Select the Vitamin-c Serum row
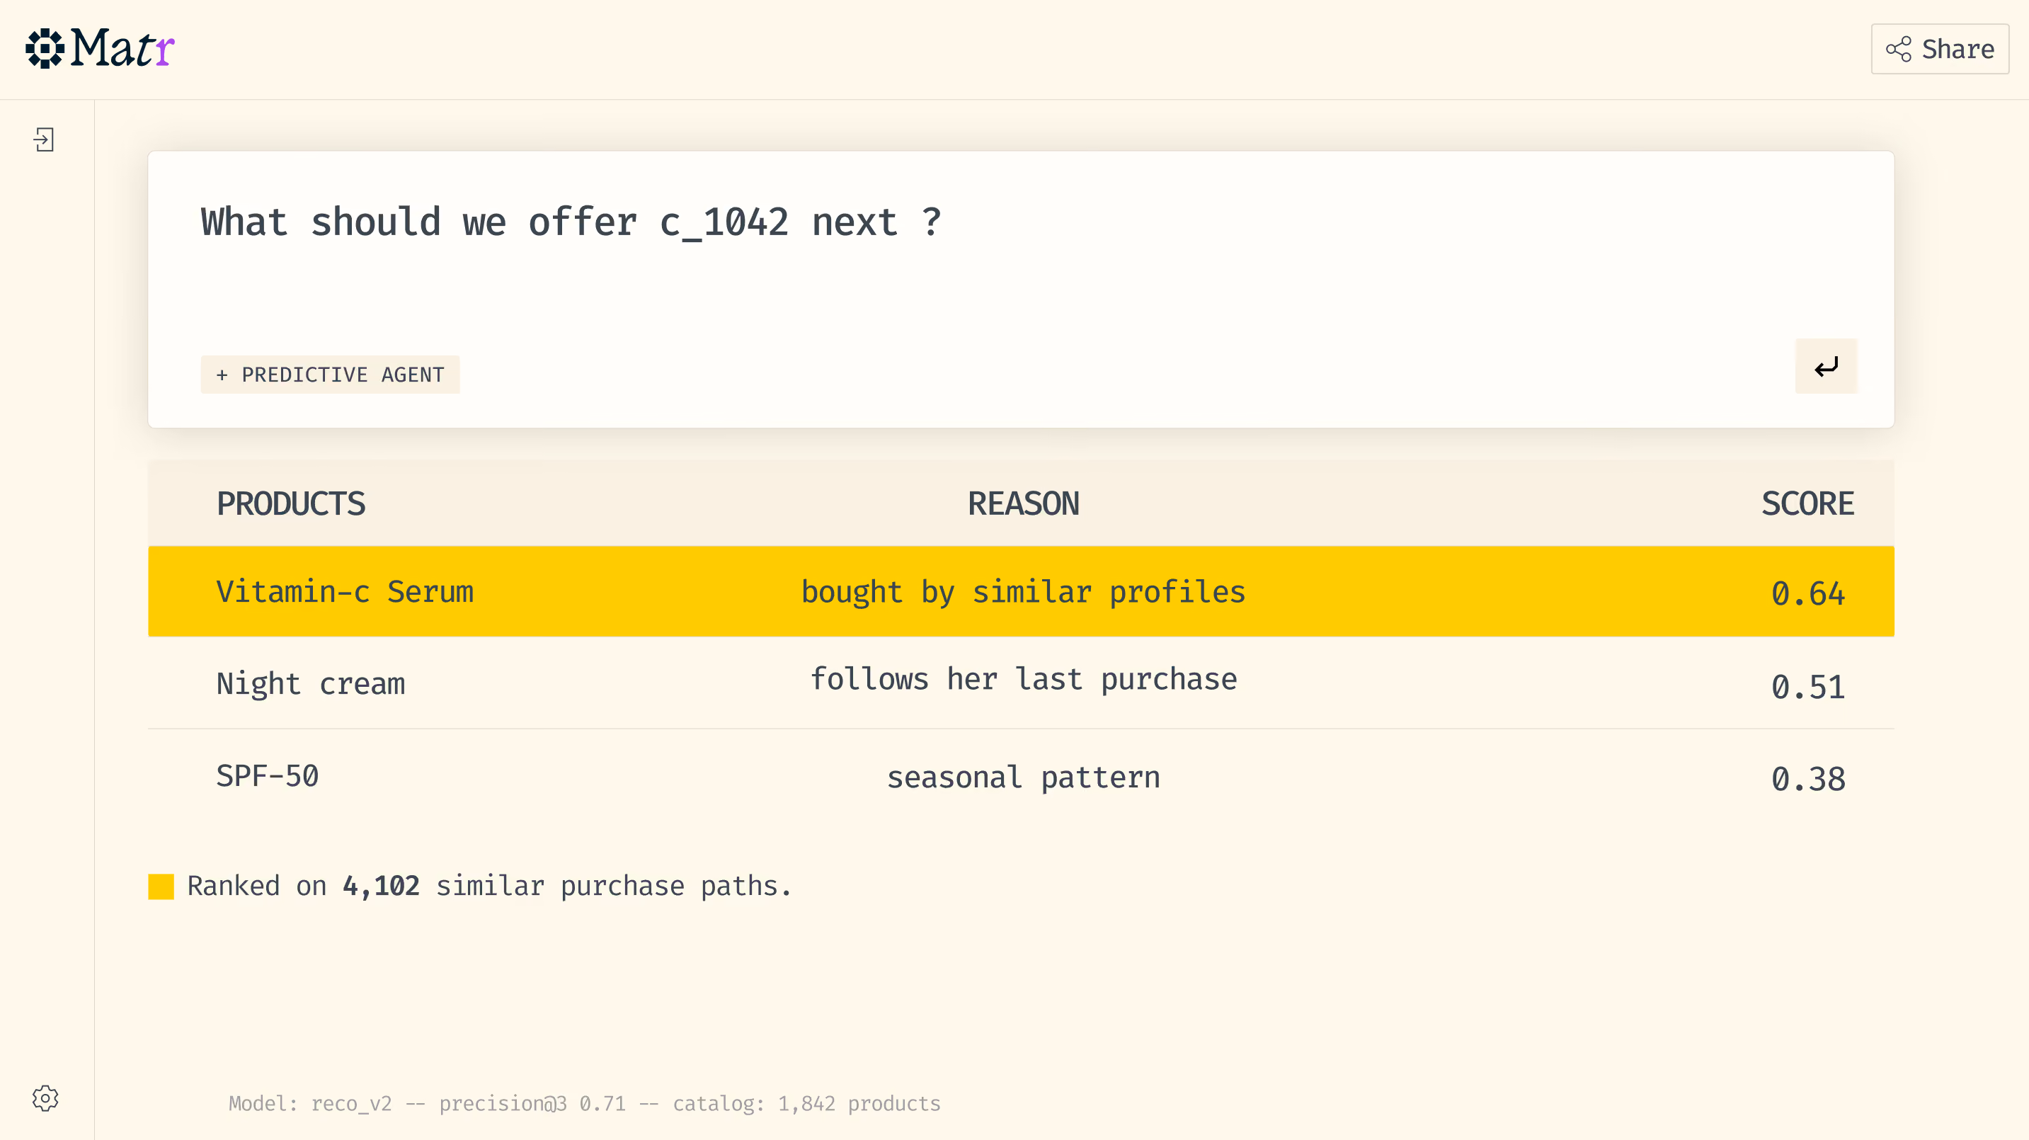The image size is (2029, 1140). pos(1021,592)
